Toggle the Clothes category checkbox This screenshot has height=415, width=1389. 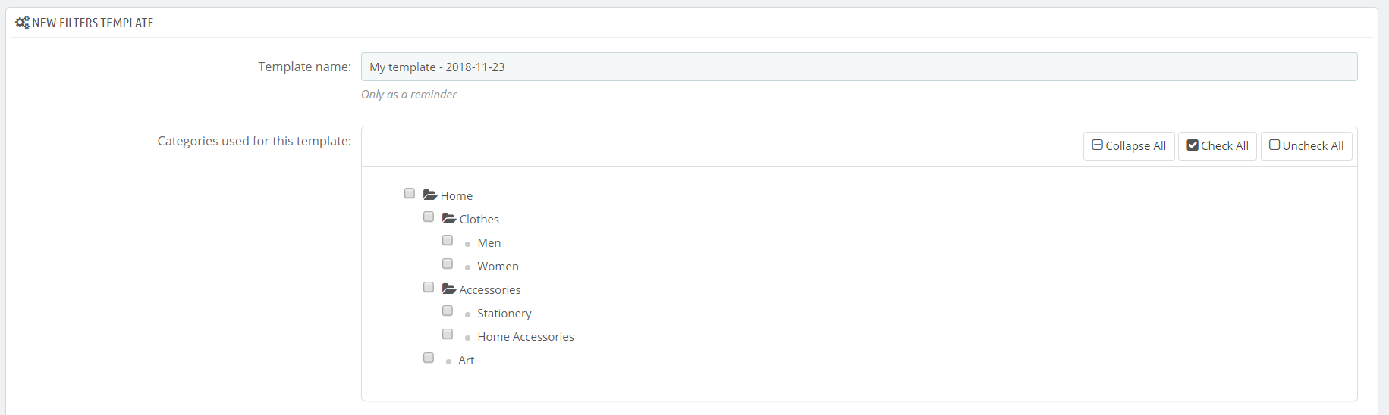429,217
